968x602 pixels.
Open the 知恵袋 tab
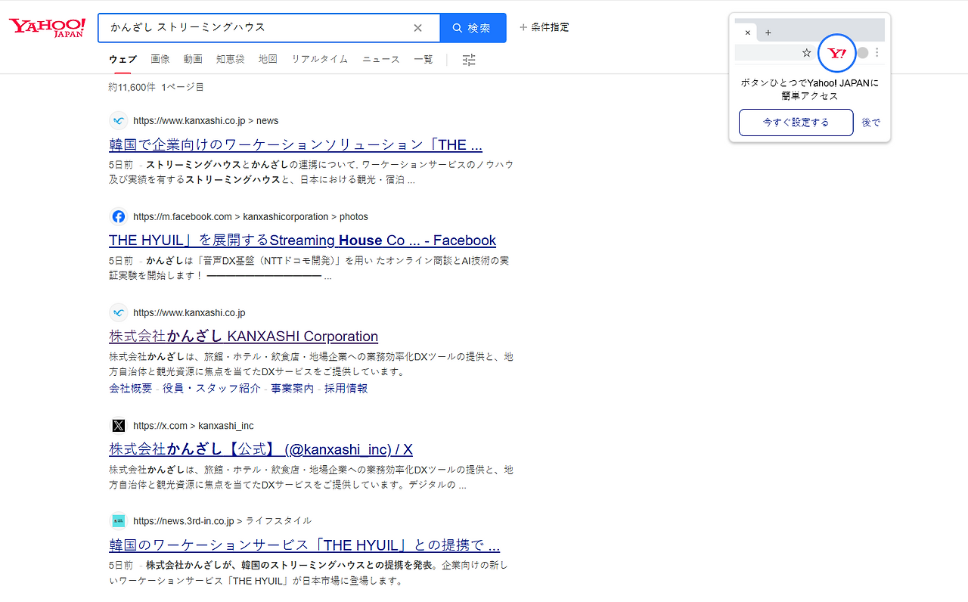pyautogui.click(x=231, y=59)
